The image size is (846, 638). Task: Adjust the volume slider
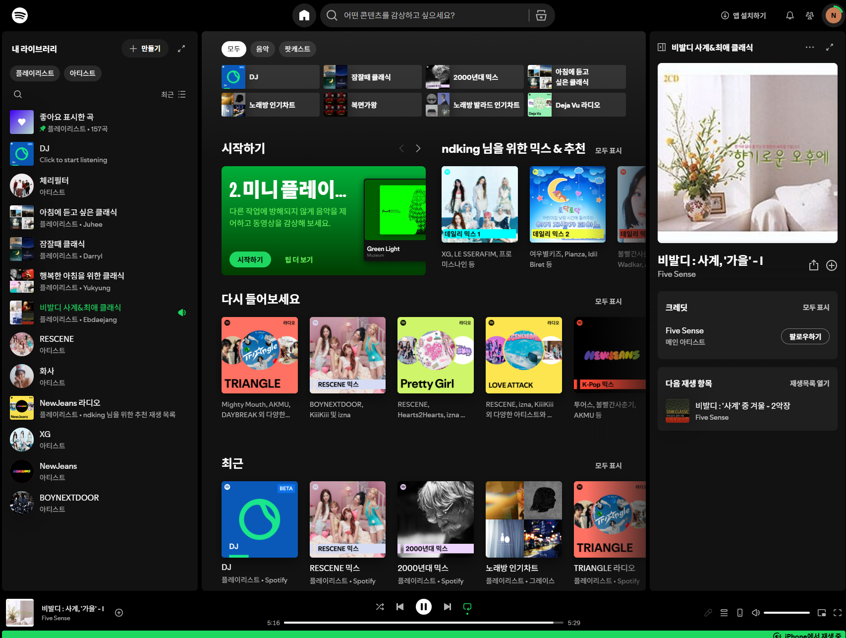[787, 613]
